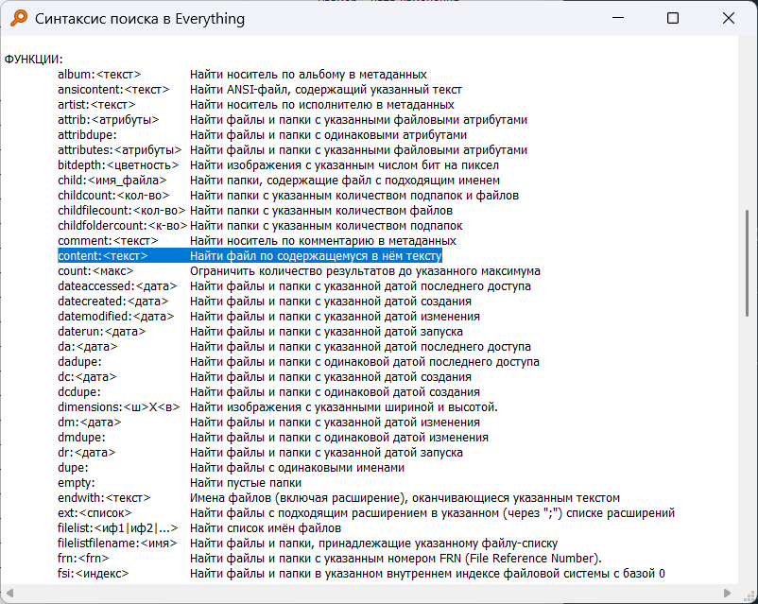
Task: Select the filelist:<иф1|иф2|...> entry
Action: (x=117, y=527)
